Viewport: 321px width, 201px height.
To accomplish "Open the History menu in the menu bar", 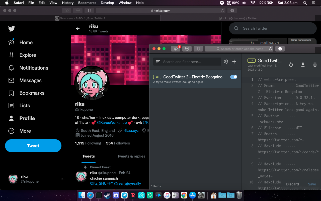I will click(x=68, y=3).
